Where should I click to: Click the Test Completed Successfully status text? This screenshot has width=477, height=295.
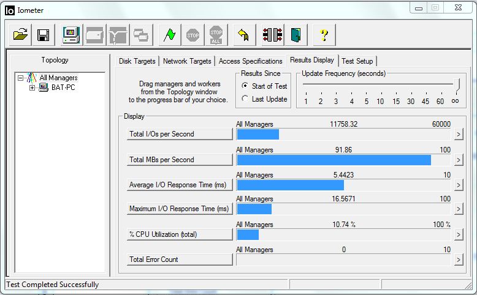click(x=53, y=285)
